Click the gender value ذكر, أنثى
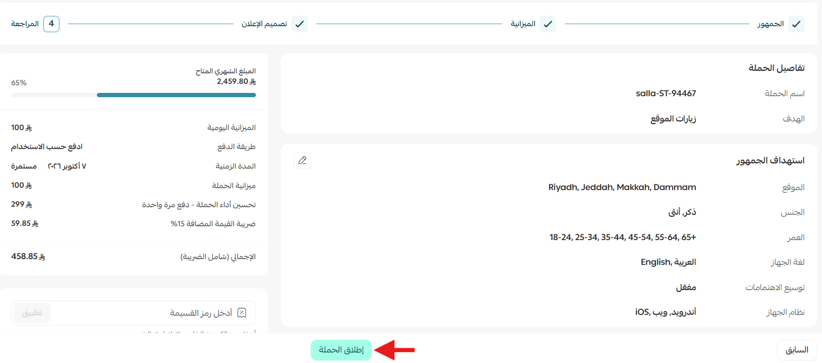This screenshot has width=822, height=363. 682,212
